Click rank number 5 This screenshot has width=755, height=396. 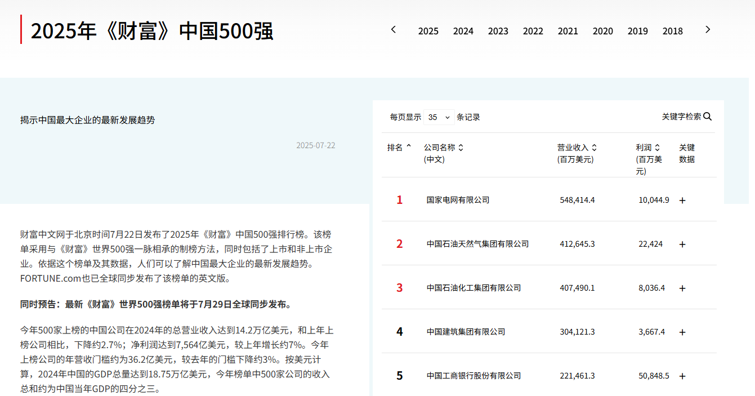click(400, 376)
